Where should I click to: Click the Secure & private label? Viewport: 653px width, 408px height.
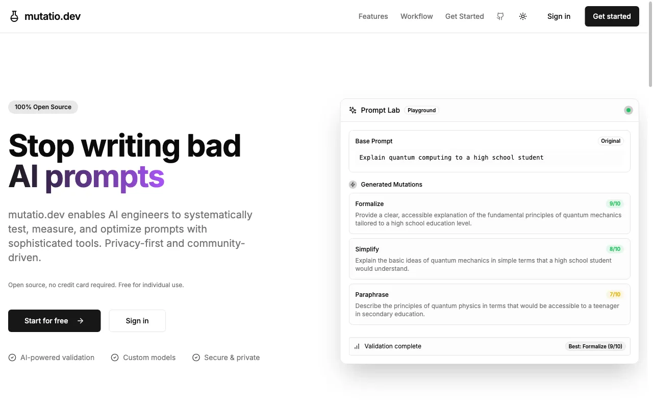[x=232, y=358]
